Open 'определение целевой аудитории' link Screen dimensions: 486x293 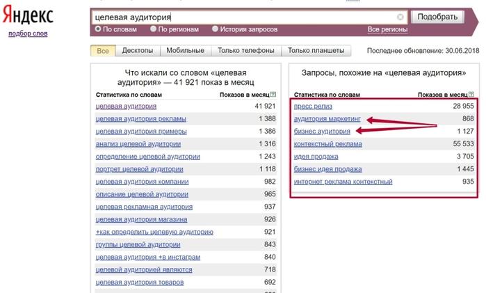click(147, 157)
